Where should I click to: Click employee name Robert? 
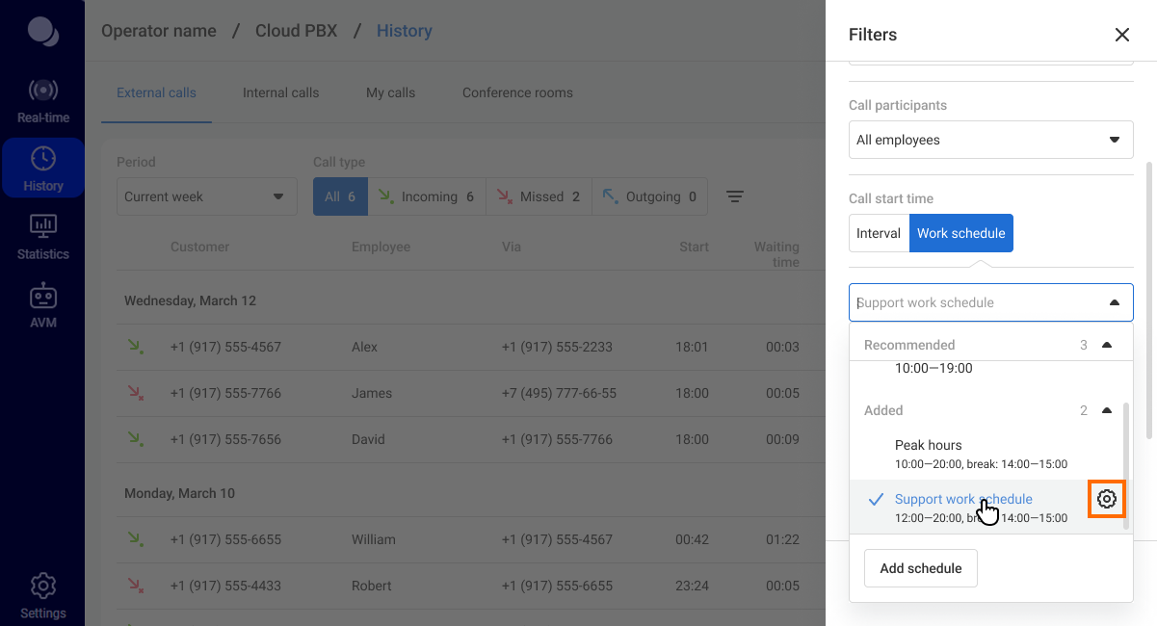click(x=372, y=586)
